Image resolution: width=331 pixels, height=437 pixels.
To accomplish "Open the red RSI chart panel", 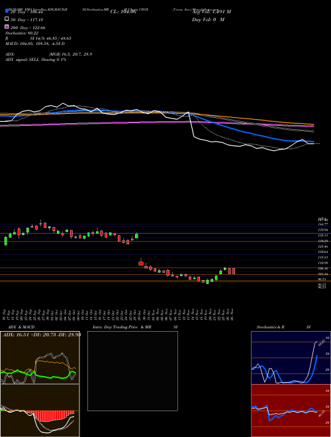I will click(291, 411).
